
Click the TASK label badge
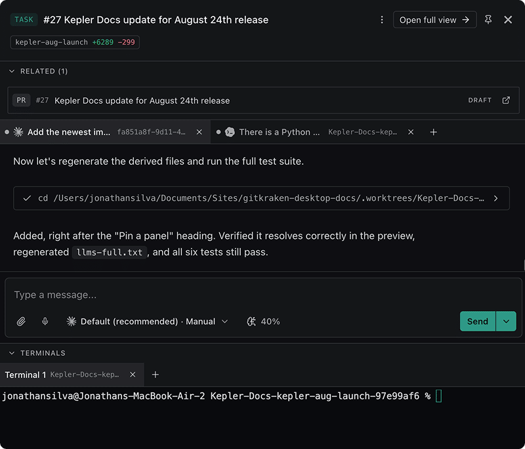pos(24,20)
